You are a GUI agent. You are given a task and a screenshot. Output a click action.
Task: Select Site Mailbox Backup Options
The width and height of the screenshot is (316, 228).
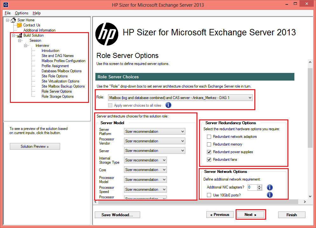point(63,86)
